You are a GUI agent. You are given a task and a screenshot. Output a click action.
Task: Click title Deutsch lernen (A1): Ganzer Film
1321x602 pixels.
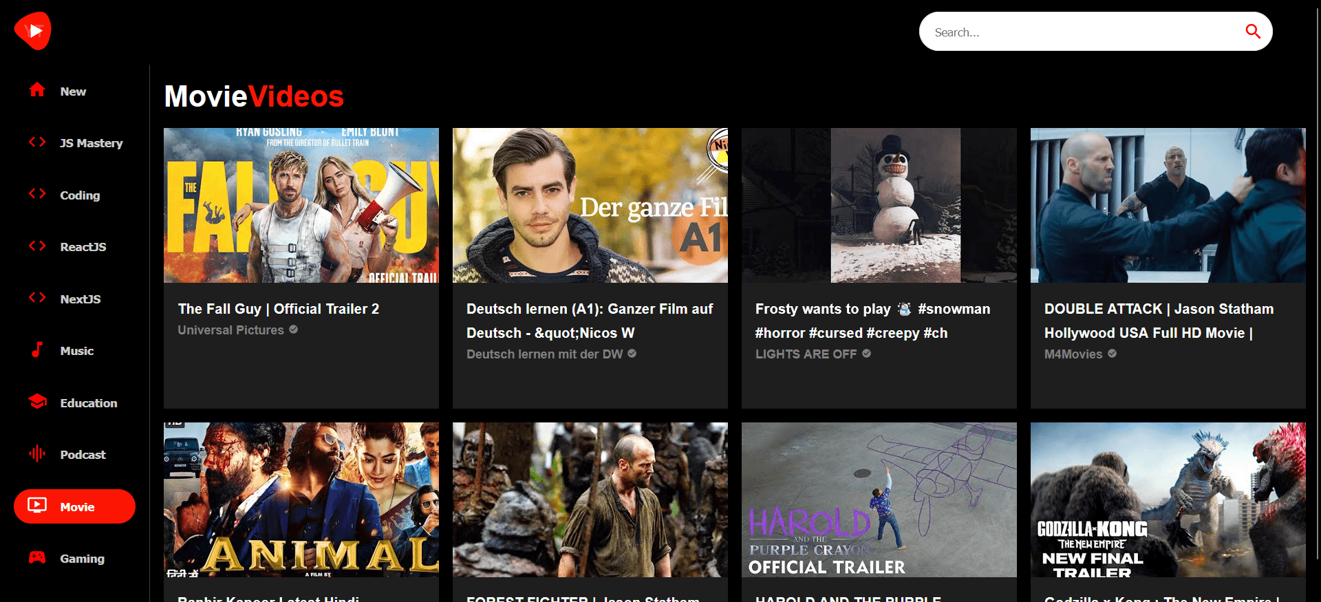590,321
